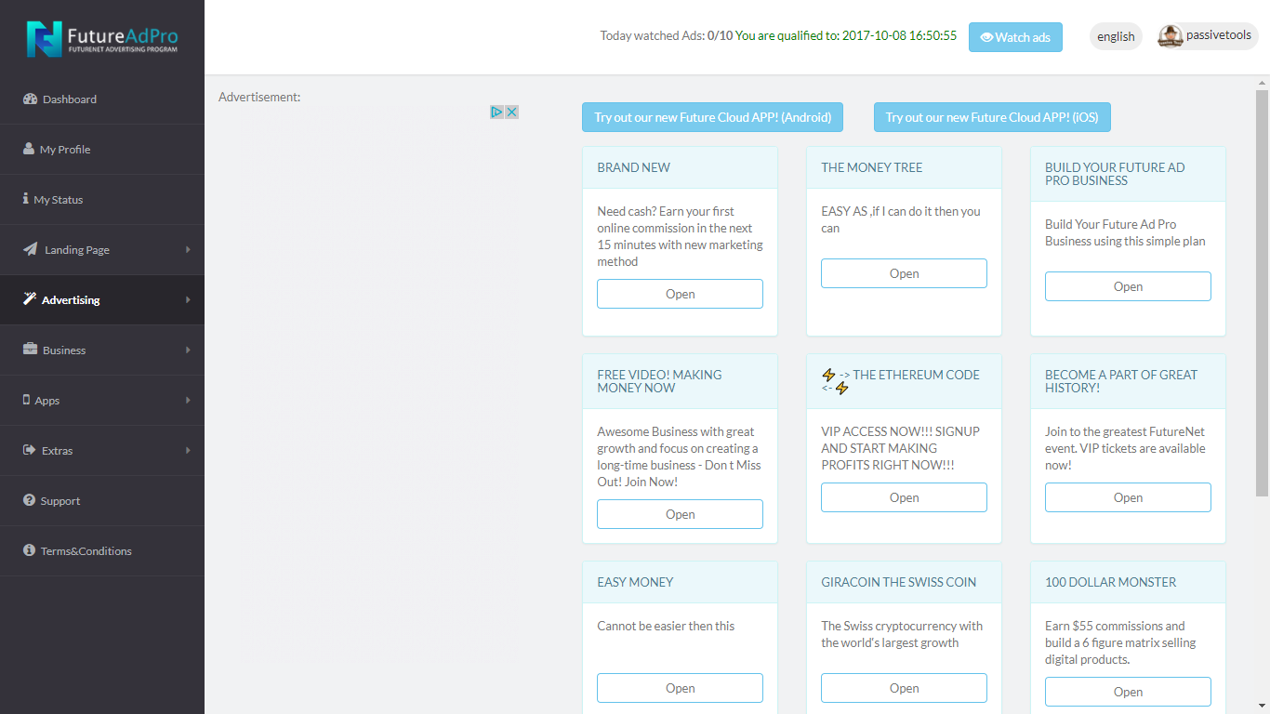Click the 'EASY AS ,if I can do it' description
The image size is (1270, 714).
pyautogui.click(x=901, y=219)
